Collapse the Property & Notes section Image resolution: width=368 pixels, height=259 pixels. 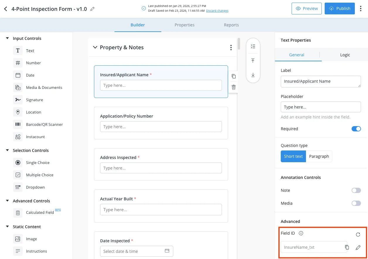95,47
